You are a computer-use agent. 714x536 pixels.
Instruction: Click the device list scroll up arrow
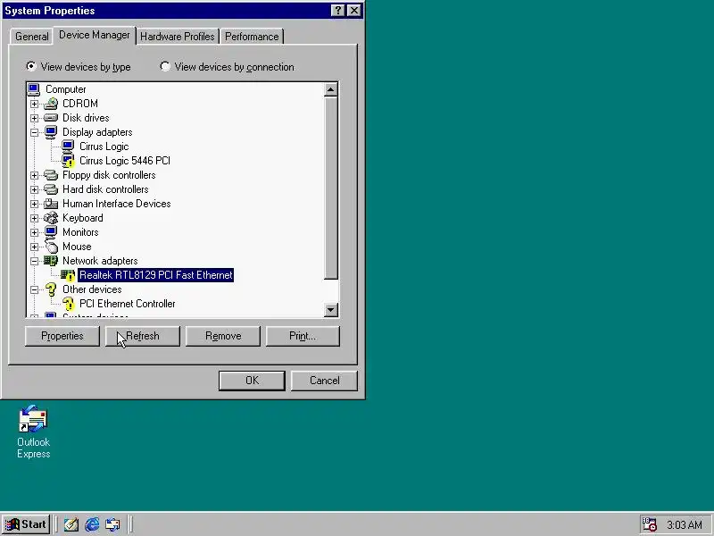(330, 90)
